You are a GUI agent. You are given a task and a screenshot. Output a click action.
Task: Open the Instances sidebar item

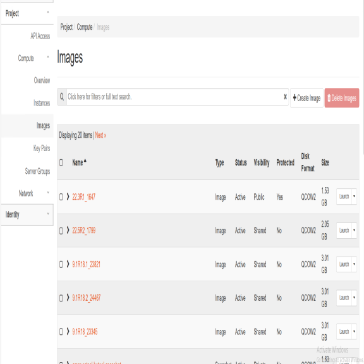point(42,103)
